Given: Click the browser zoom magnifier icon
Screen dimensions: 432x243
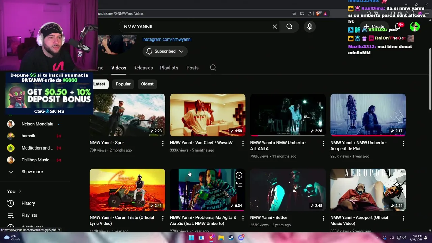Looking at the screenshot, I should click(294, 13).
